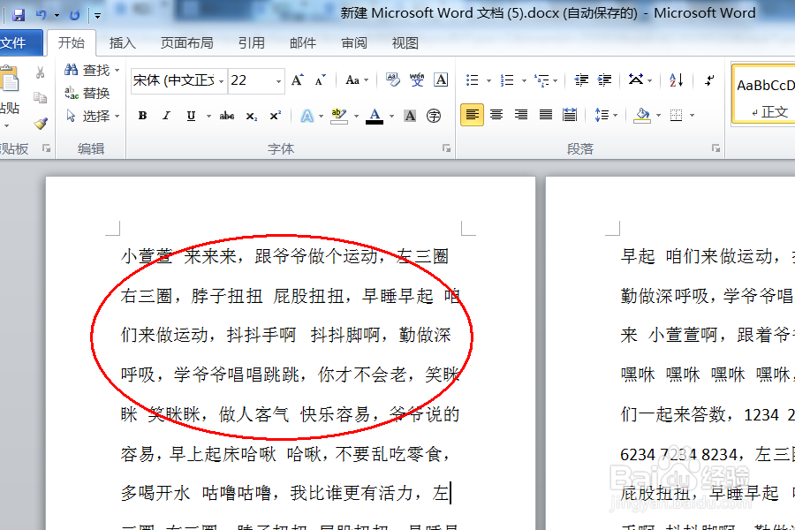The image size is (795, 530).
Task: Click the font size box showing 22
Action: coord(251,80)
